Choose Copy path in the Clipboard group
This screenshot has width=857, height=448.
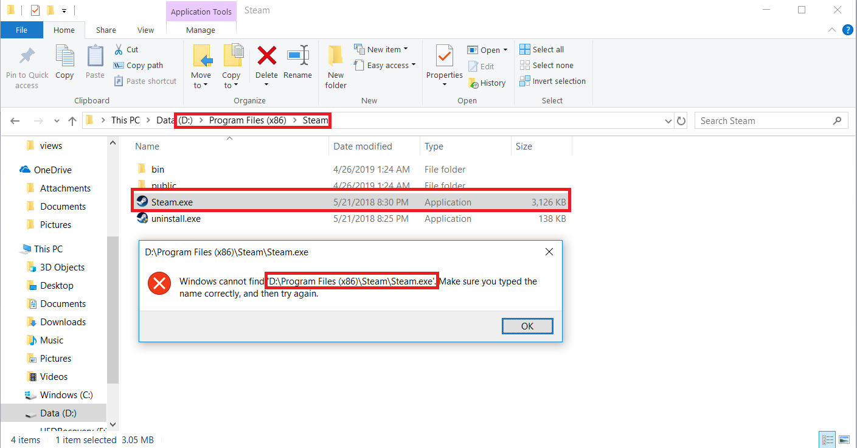(139, 65)
